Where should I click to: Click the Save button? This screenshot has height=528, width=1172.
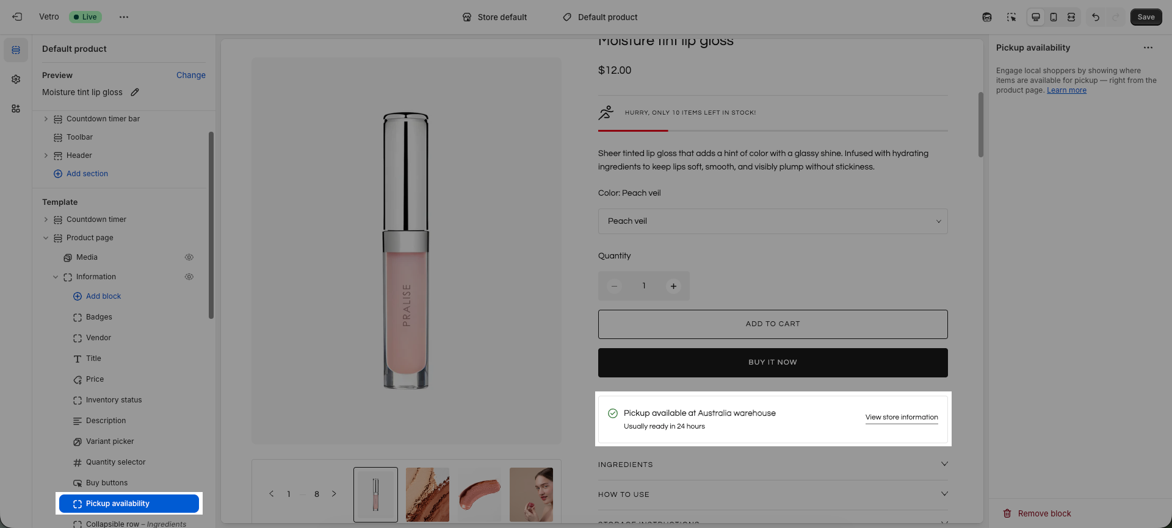coord(1146,17)
